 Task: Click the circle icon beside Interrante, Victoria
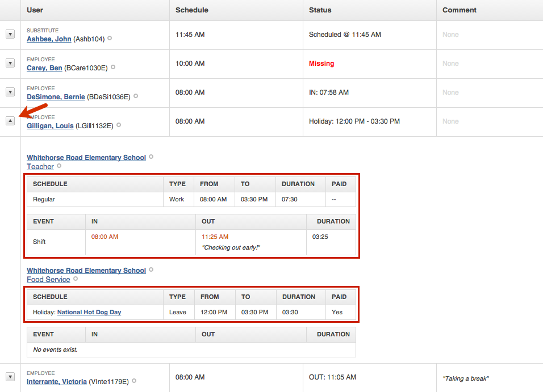pos(134,381)
